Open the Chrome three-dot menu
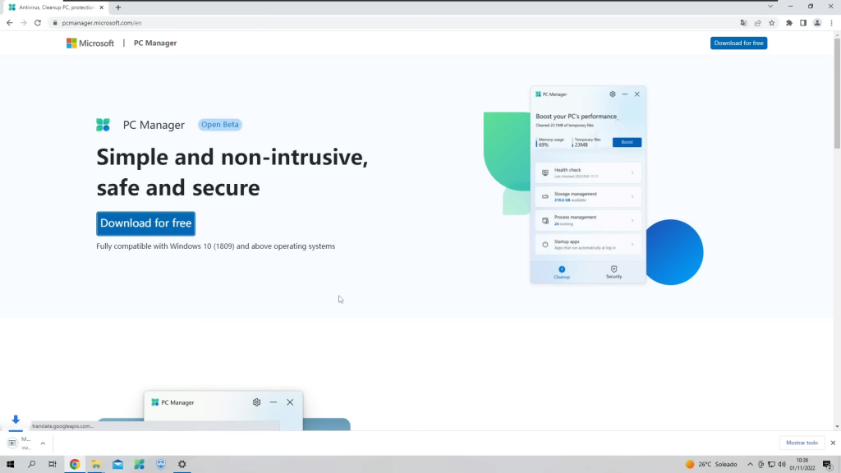The height and width of the screenshot is (473, 841). [831, 23]
